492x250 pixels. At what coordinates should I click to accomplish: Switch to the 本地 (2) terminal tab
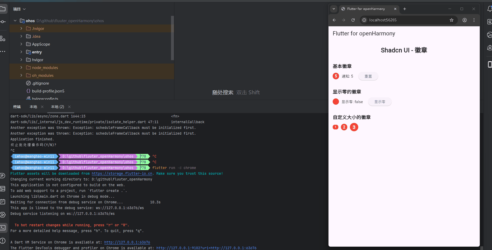coord(58,107)
